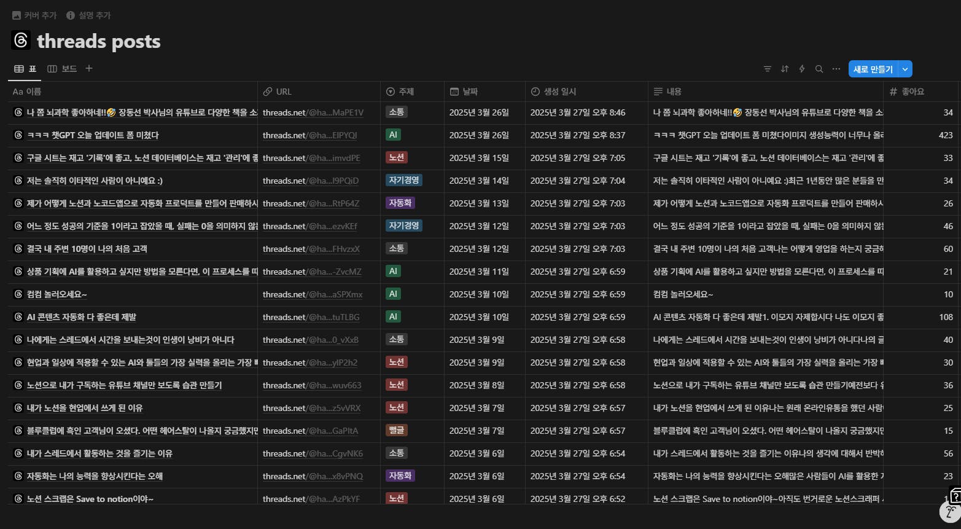The image size is (961, 529).
Task: Click the page icon of '자동화는 나의 능력을' row
Action: coord(18,476)
